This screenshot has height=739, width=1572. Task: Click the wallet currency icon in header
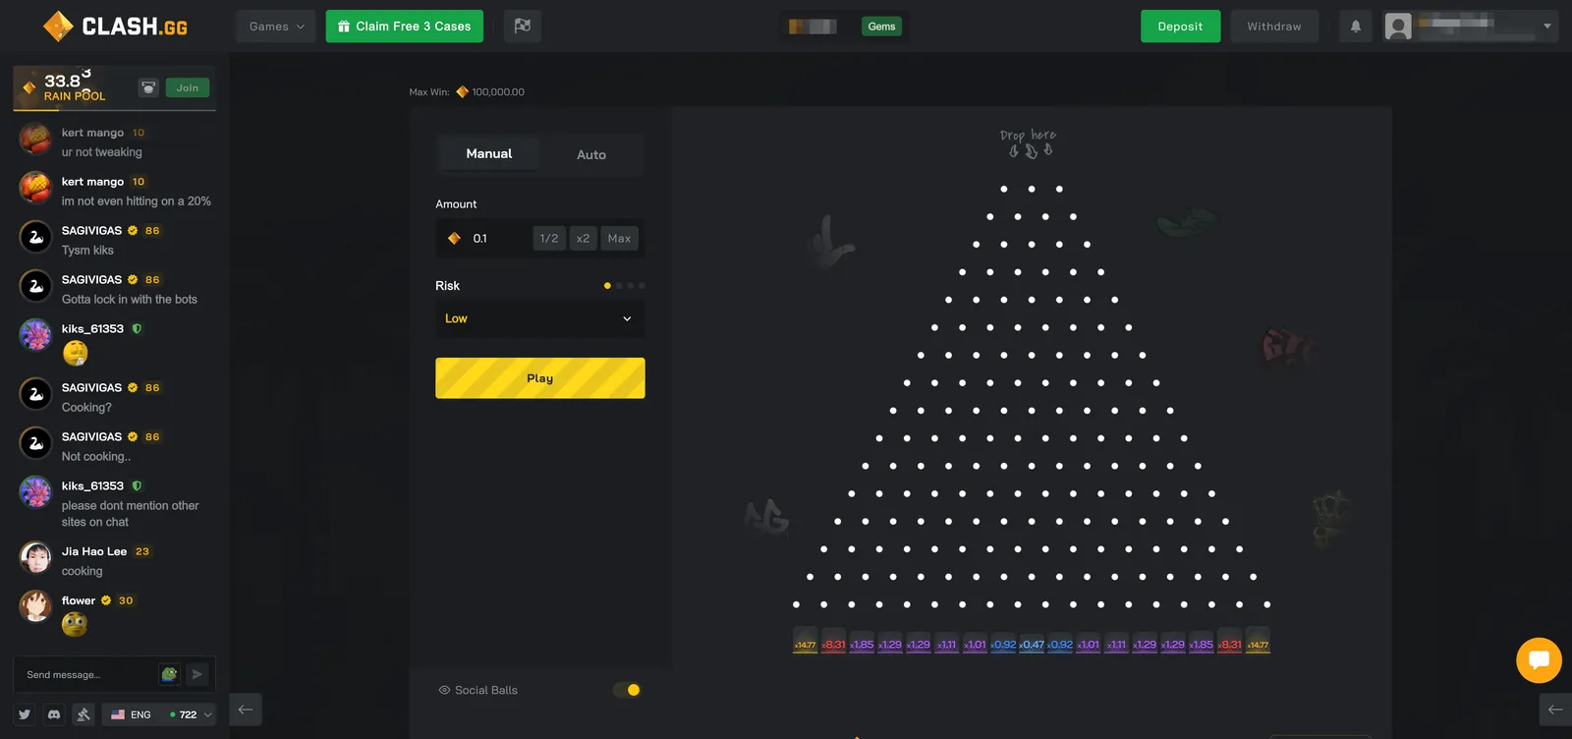[796, 27]
